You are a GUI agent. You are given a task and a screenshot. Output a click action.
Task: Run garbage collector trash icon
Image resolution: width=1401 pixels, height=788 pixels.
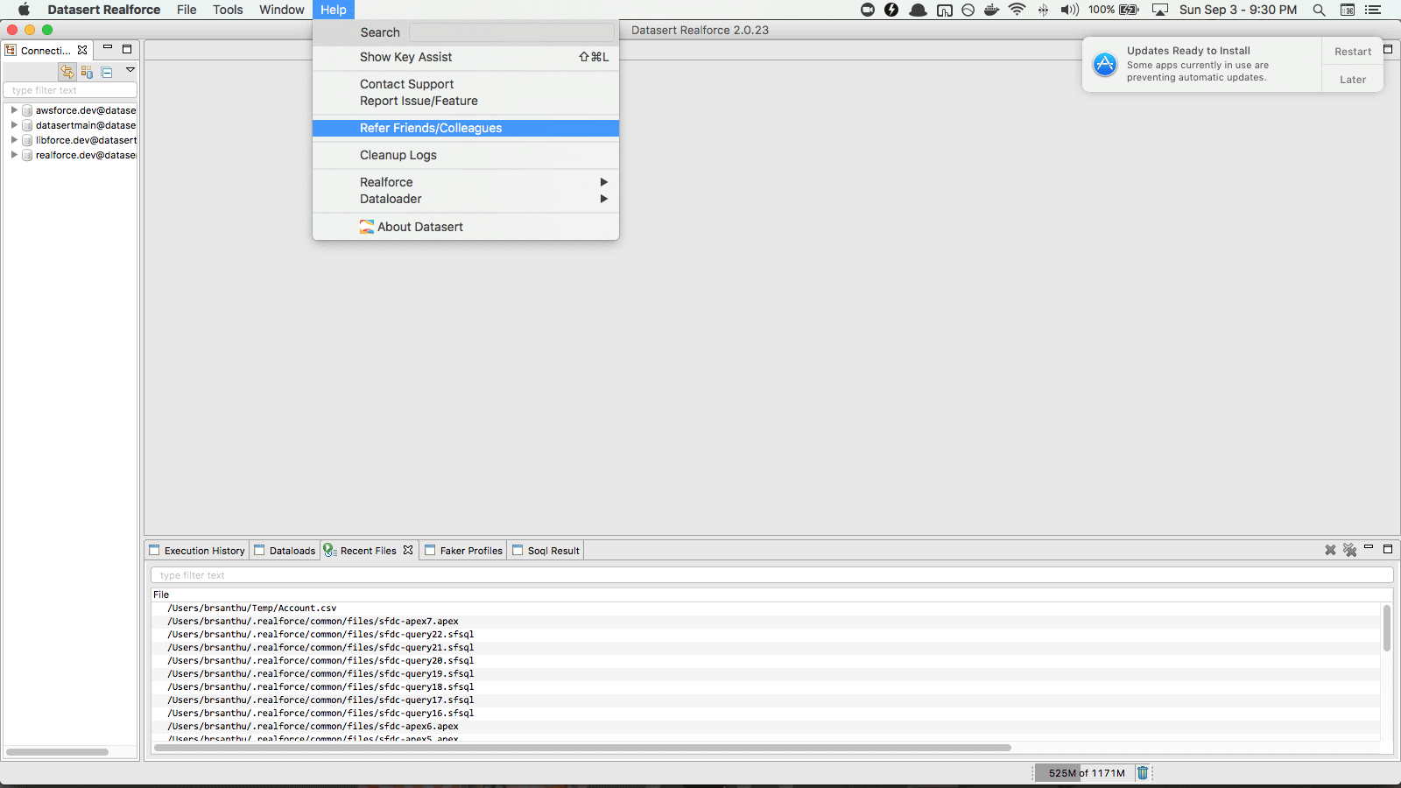1143,772
